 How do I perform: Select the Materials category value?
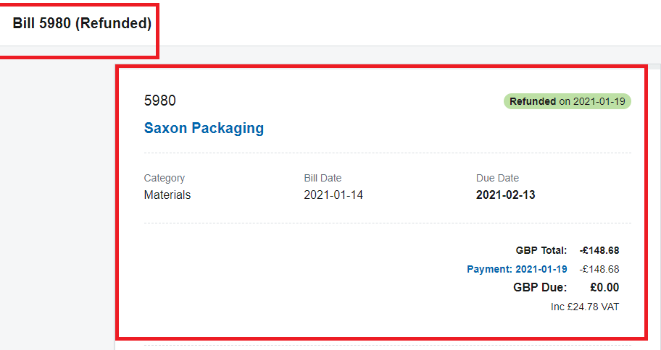coord(167,195)
